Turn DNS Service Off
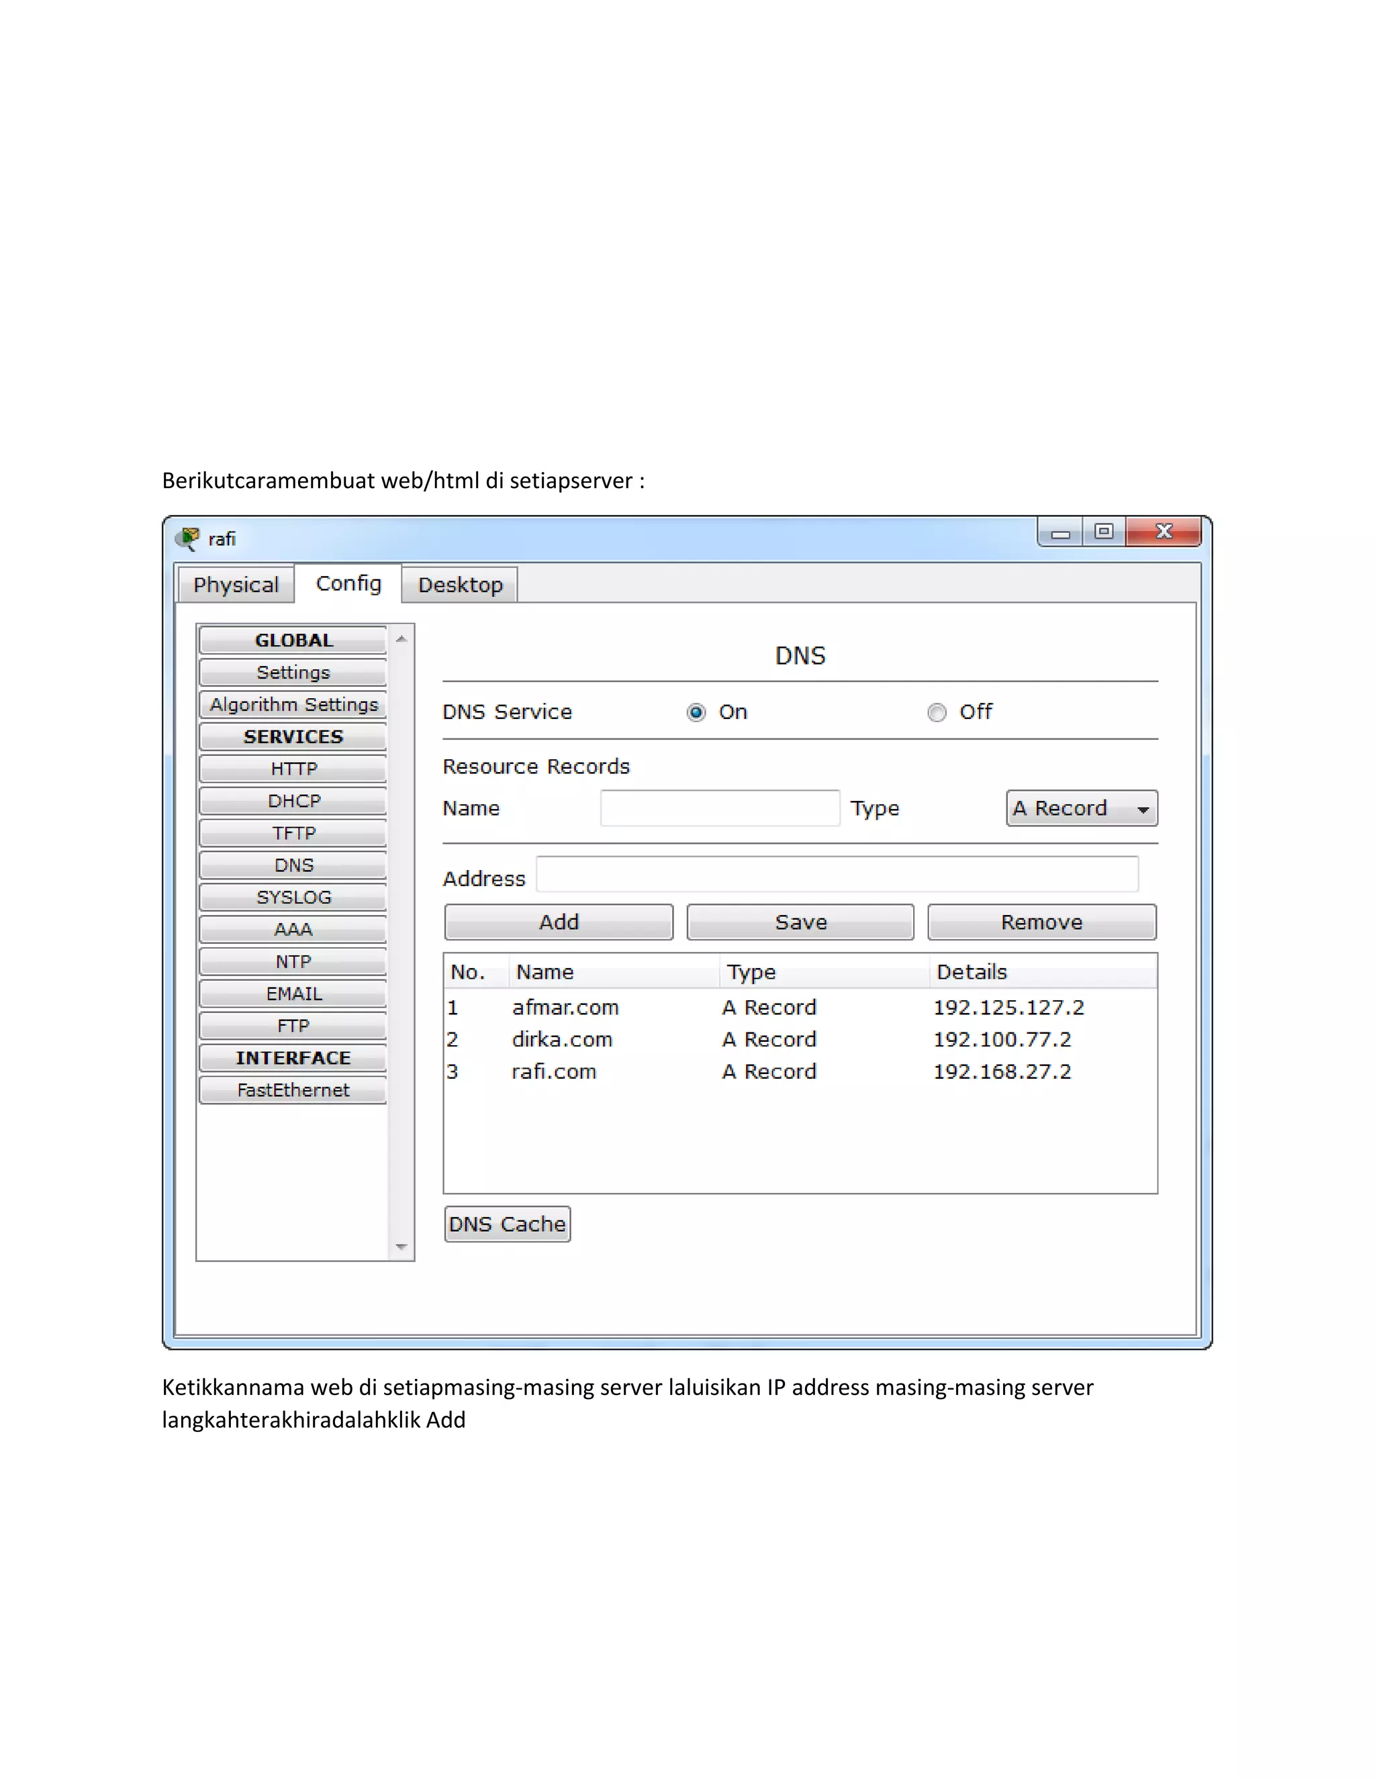Screen dimensions: 1375x1779 coord(937,713)
